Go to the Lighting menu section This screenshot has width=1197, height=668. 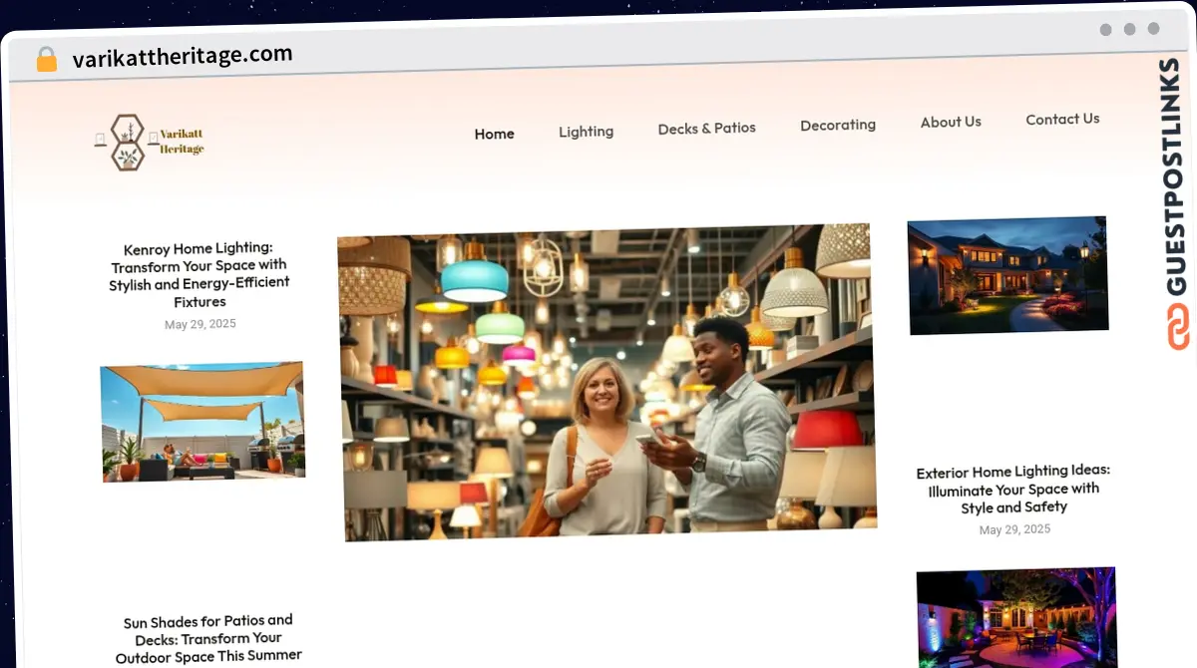[586, 132]
